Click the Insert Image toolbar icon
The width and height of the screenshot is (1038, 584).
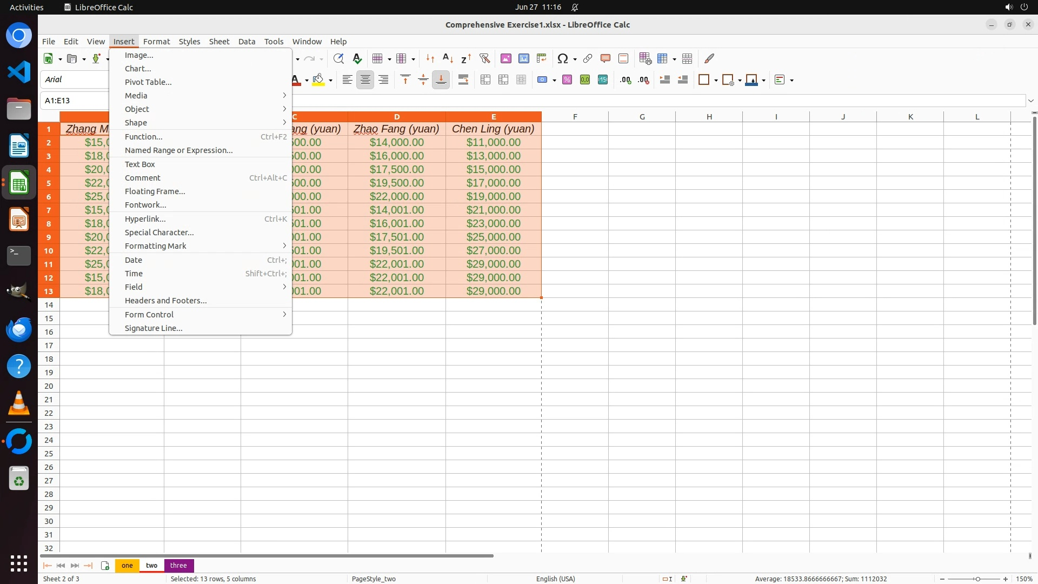(506, 58)
